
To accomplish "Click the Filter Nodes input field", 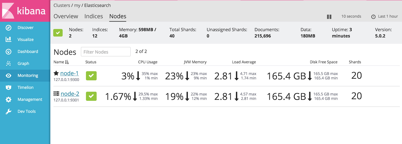I will [105, 52].
